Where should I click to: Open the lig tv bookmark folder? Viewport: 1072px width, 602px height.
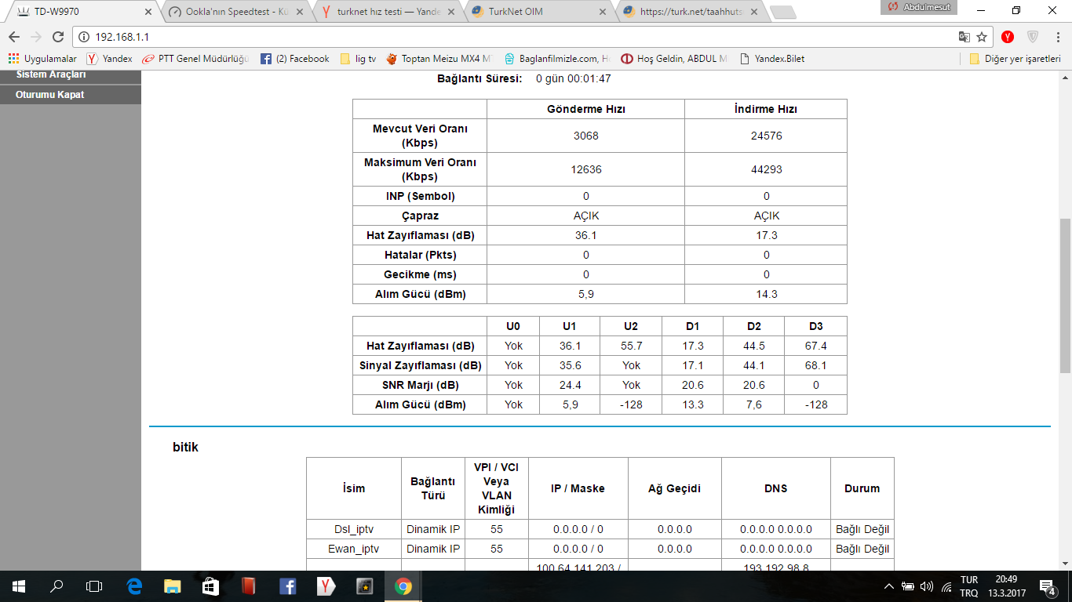[x=359, y=59]
